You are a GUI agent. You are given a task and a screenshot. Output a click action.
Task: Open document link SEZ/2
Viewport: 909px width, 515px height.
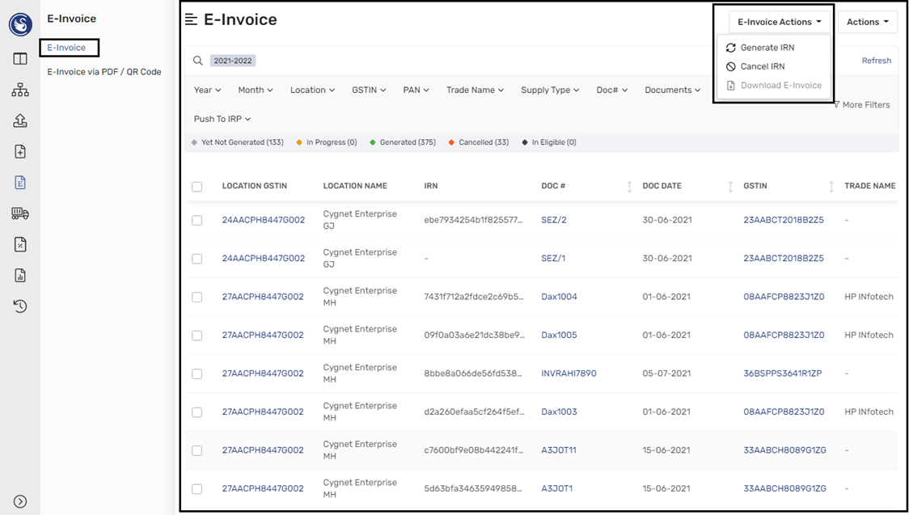point(554,220)
